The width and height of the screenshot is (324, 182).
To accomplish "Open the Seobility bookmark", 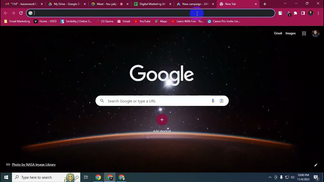I will pyautogui.click(x=76, y=21).
